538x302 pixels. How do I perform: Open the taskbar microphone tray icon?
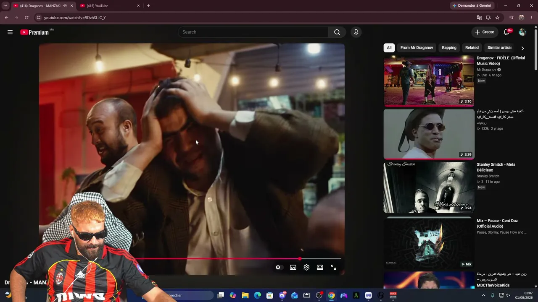click(493, 295)
